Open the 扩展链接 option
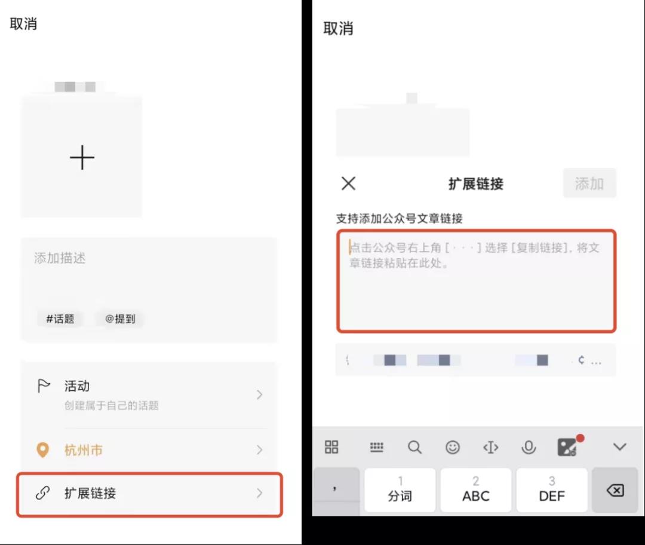 pos(149,494)
